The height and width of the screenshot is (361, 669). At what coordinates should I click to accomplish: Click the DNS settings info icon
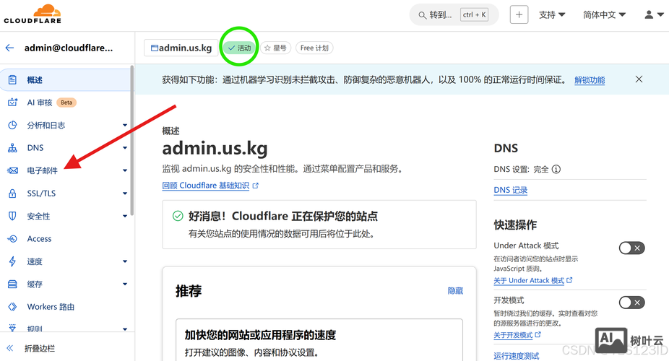pos(556,170)
